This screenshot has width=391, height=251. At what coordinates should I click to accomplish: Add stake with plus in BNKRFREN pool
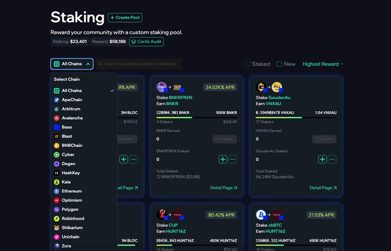coord(223,159)
